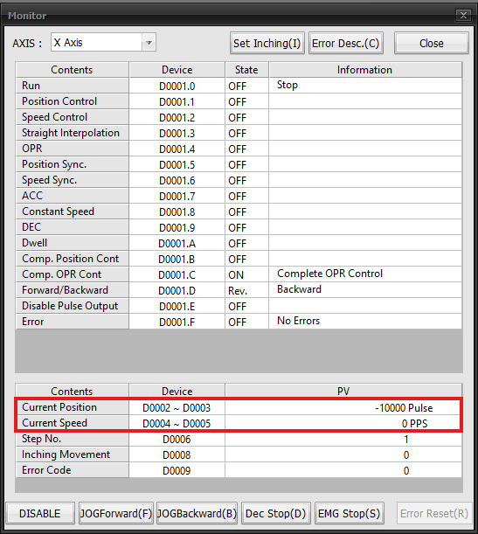Click the Rev. state cell

(246, 290)
